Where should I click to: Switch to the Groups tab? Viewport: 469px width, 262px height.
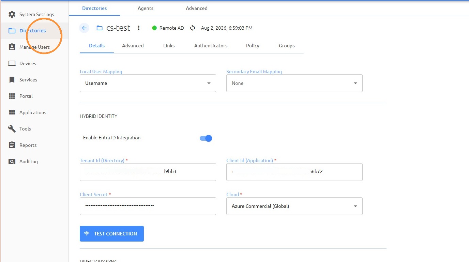click(287, 46)
